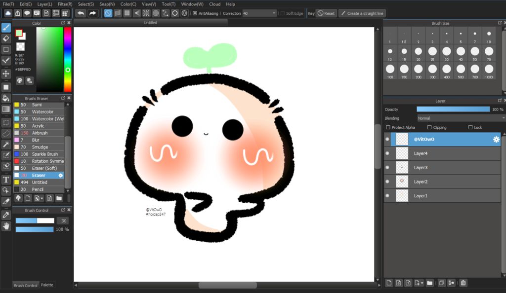Select the Magic Wand tool
The height and width of the screenshot is (293, 506).
(x=6, y=144)
